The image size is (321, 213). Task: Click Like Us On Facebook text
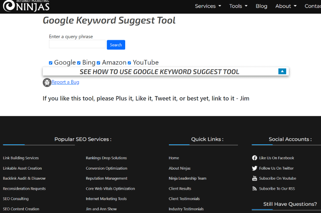[276, 158]
